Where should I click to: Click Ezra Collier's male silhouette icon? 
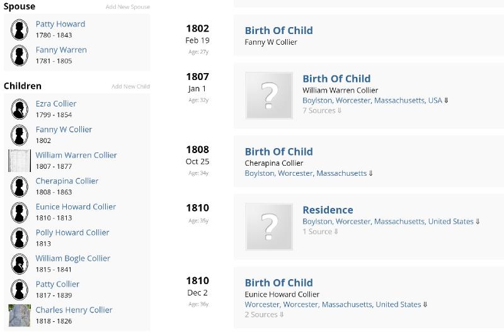(20, 109)
